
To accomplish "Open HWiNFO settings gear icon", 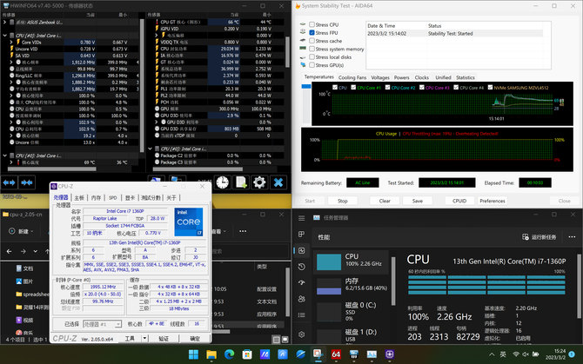I will (x=259, y=182).
